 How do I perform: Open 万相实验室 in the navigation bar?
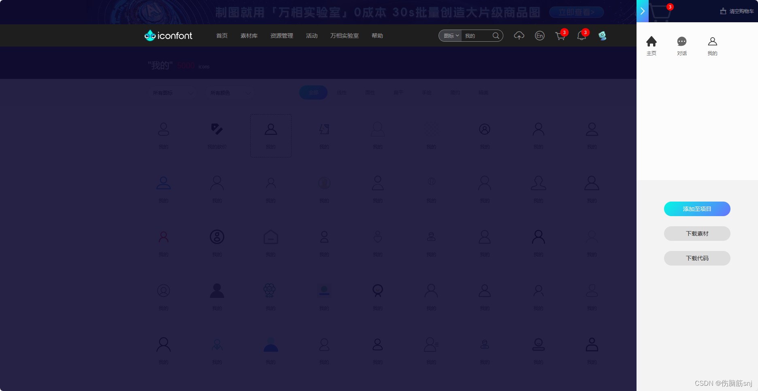click(x=345, y=36)
